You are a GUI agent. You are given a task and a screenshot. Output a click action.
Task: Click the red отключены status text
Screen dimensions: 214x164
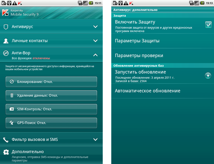(41, 58)
